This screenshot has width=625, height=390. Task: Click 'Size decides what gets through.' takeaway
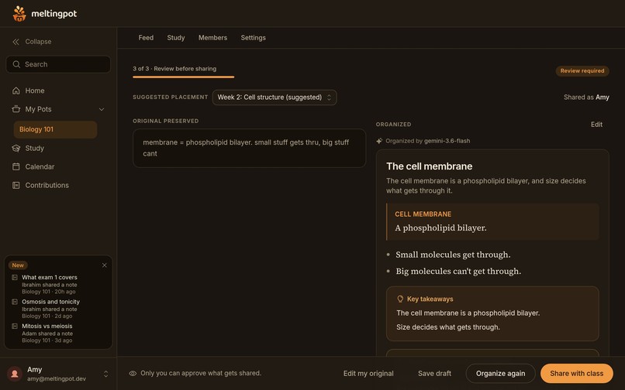pyautogui.click(x=448, y=327)
